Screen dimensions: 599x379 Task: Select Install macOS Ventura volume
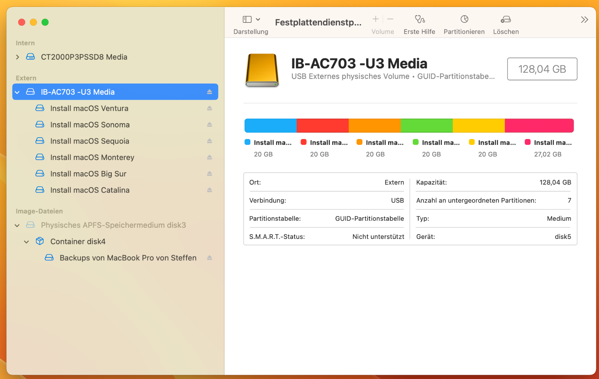(115, 108)
